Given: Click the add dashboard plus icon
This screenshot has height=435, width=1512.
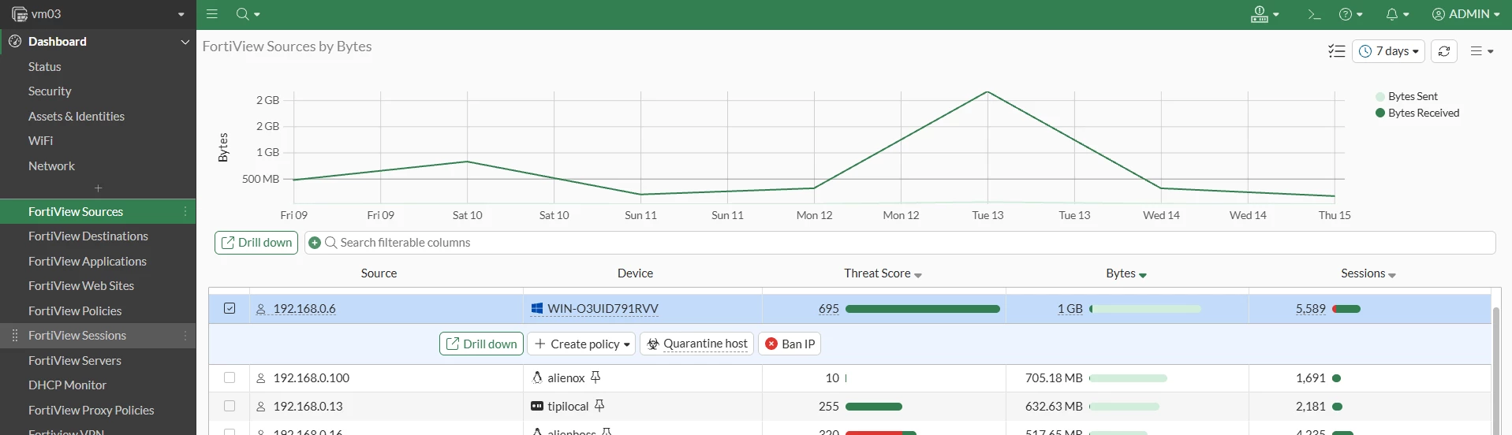Looking at the screenshot, I should click(x=98, y=188).
